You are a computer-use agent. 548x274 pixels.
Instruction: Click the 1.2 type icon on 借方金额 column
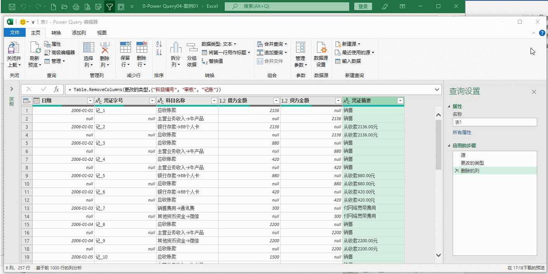[222, 101]
